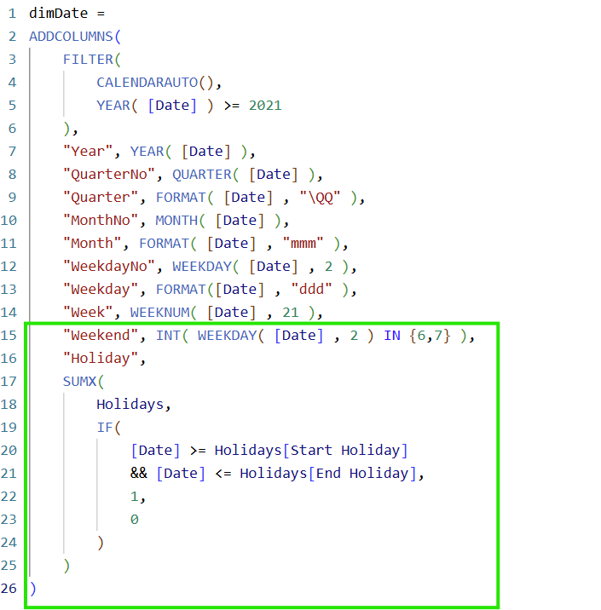Click line number 26 in gutter

pyautogui.click(x=9, y=589)
